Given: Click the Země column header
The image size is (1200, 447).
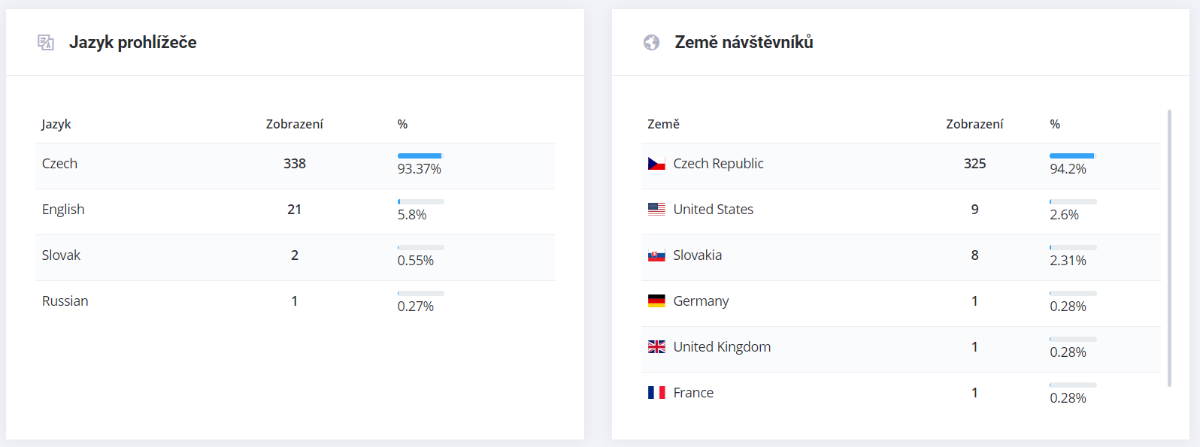Looking at the screenshot, I should pos(663,124).
